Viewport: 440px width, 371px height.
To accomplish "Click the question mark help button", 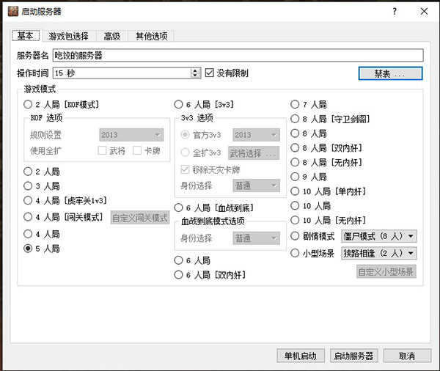I will pyautogui.click(x=395, y=11).
